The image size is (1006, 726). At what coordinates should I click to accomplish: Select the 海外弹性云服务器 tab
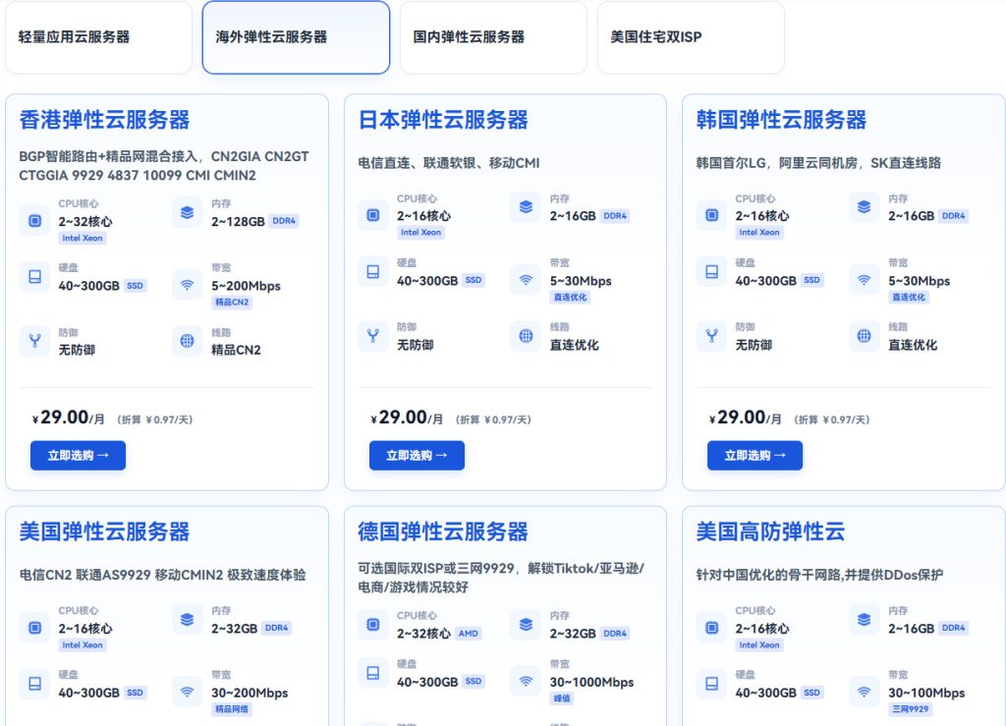(296, 37)
